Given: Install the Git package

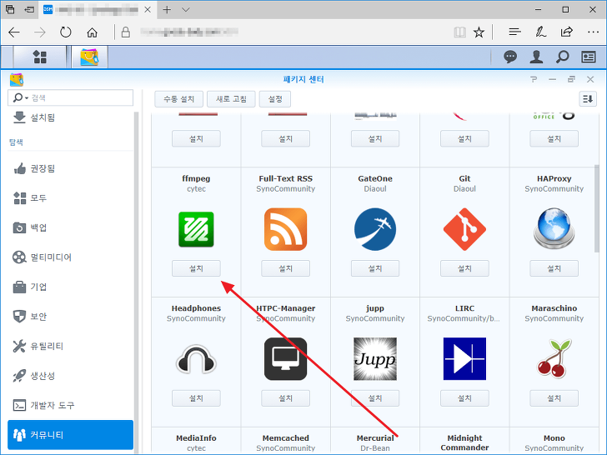Looking at the screenshot, I should click(x=464, y=268).
